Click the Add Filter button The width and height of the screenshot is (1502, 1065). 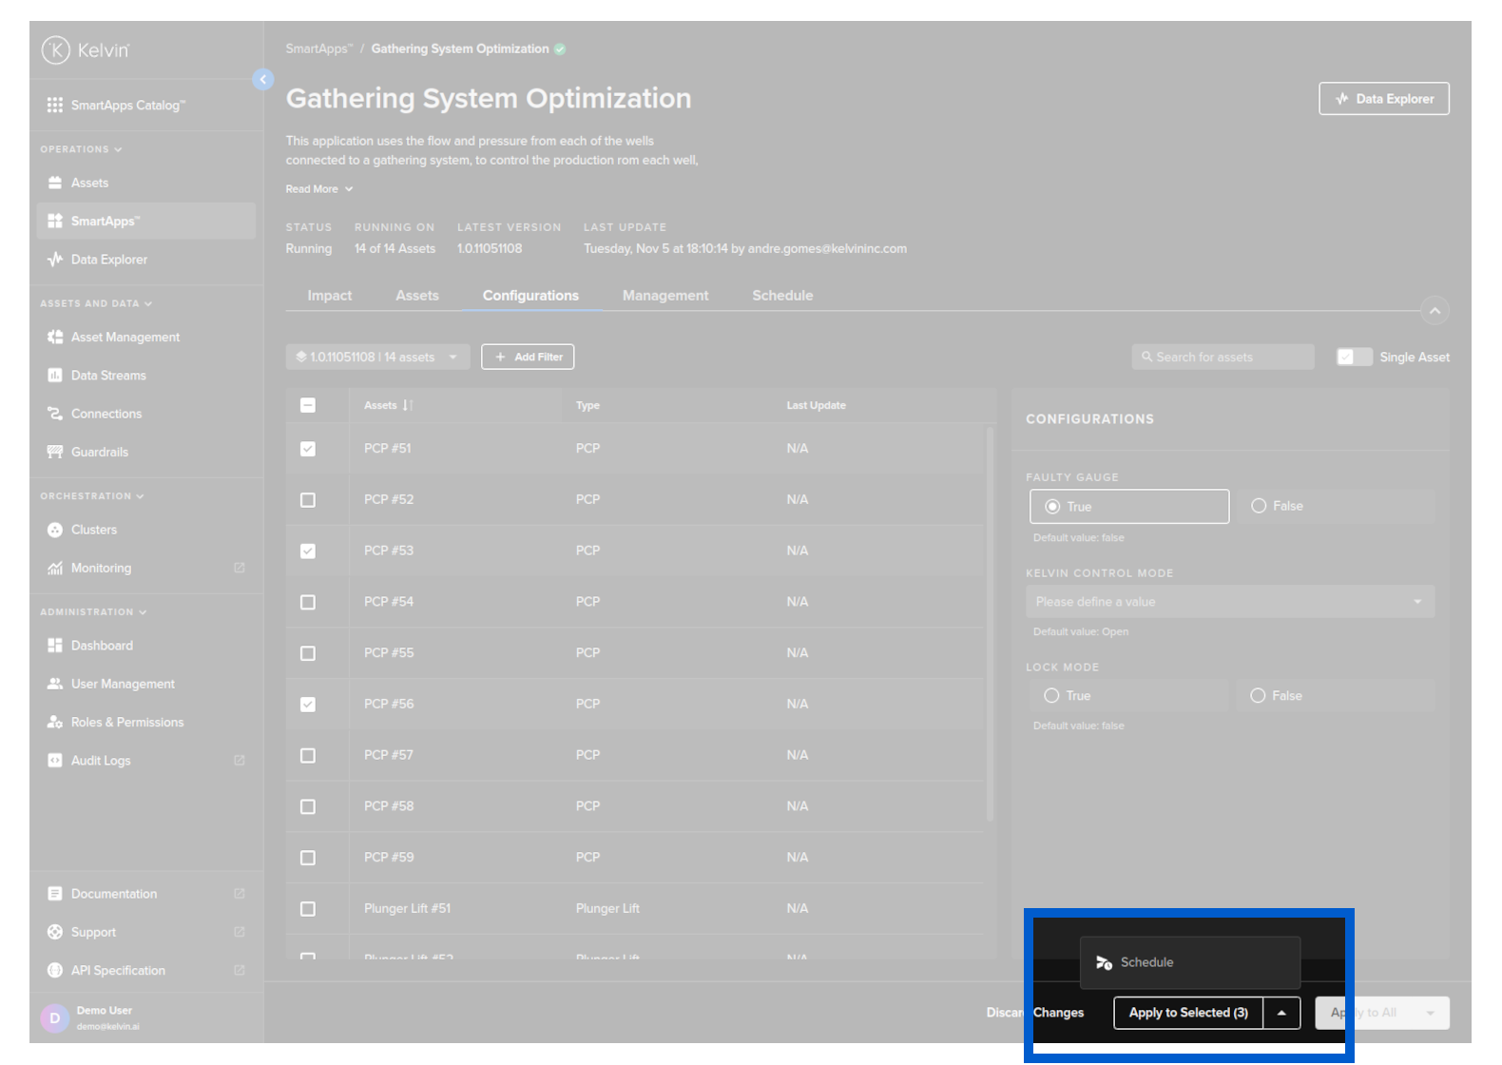tap(528, 358)
